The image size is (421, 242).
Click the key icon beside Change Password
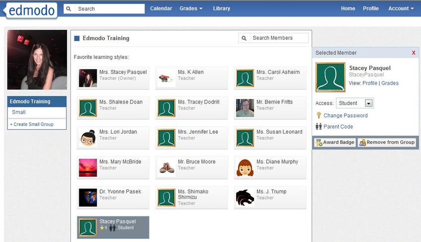tap(318, 115)
